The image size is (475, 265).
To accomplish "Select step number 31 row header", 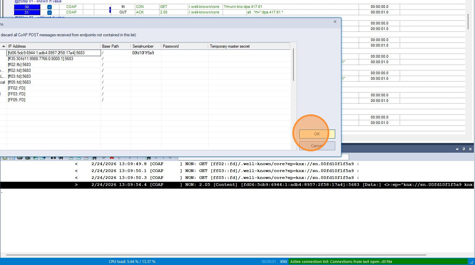I will 27,12.
